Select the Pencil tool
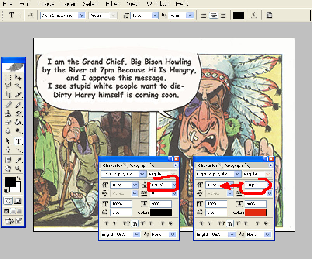Viewport: 312px width, 259px height. (18, 105)
